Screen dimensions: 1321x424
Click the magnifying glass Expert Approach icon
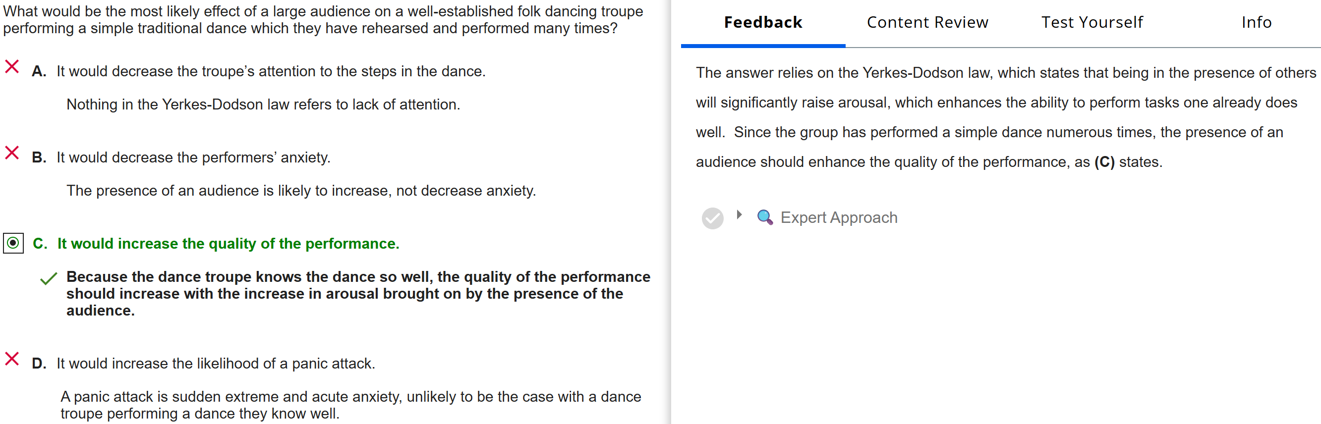pos(765,217)
